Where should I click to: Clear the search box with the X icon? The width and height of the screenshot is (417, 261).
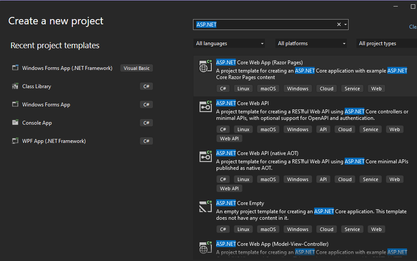click(x=339, y=24)
